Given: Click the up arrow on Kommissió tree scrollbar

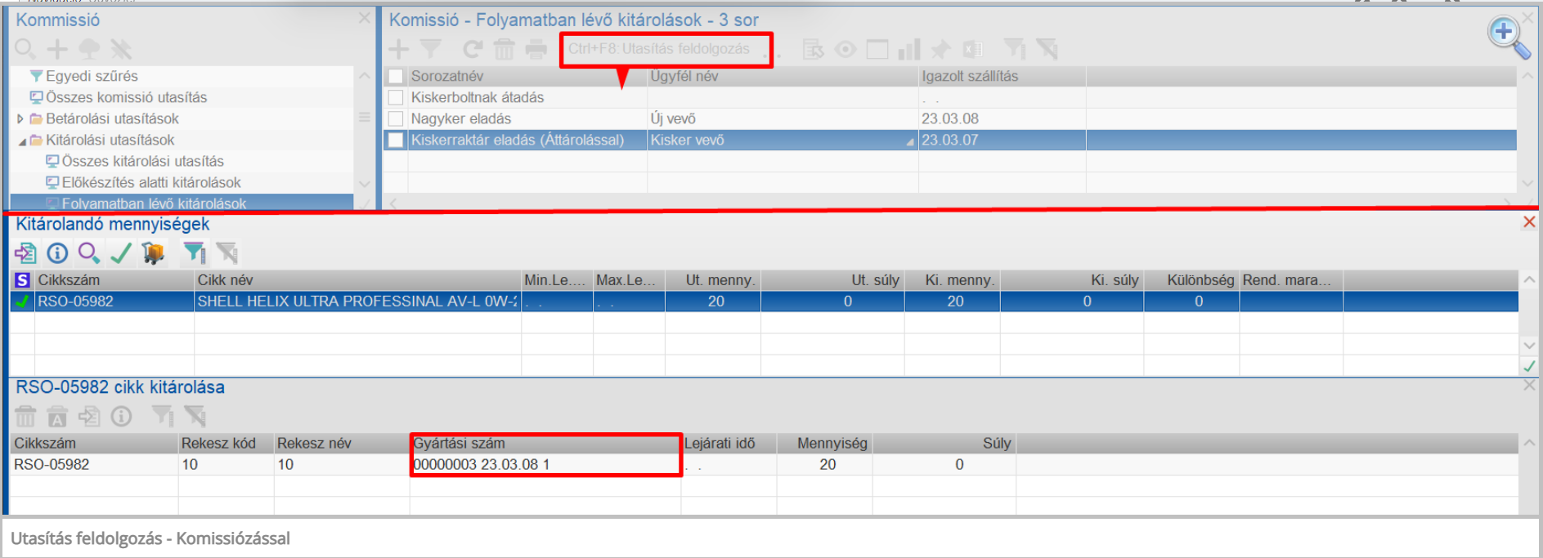Looking at the screenshot, I should pyautogui.click(x=365, y=75).
